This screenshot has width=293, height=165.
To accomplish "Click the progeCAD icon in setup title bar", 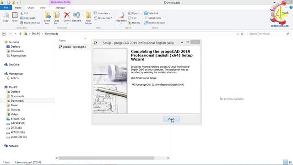I will 95,43.
